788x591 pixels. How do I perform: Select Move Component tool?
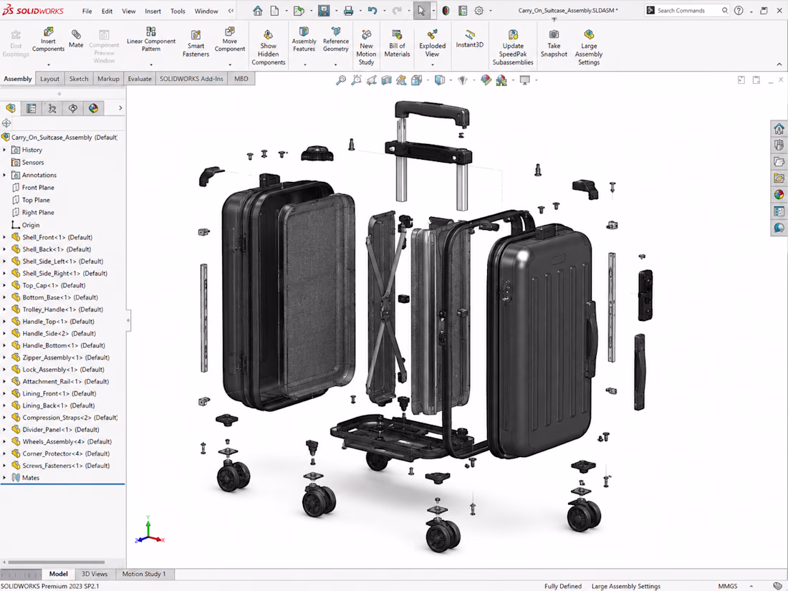(230, 40)
